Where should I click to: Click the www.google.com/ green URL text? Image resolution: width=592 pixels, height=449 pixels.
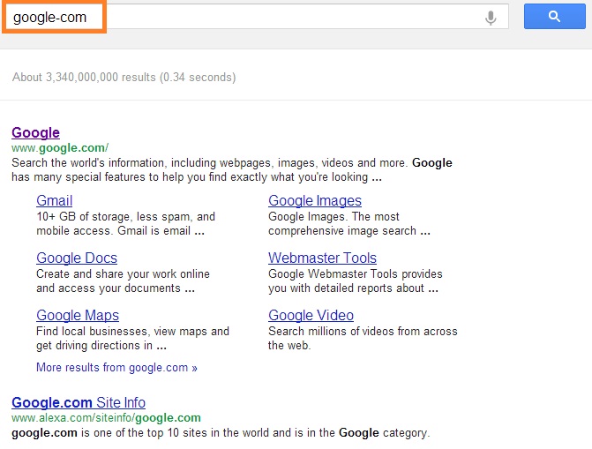click(60, 147)
